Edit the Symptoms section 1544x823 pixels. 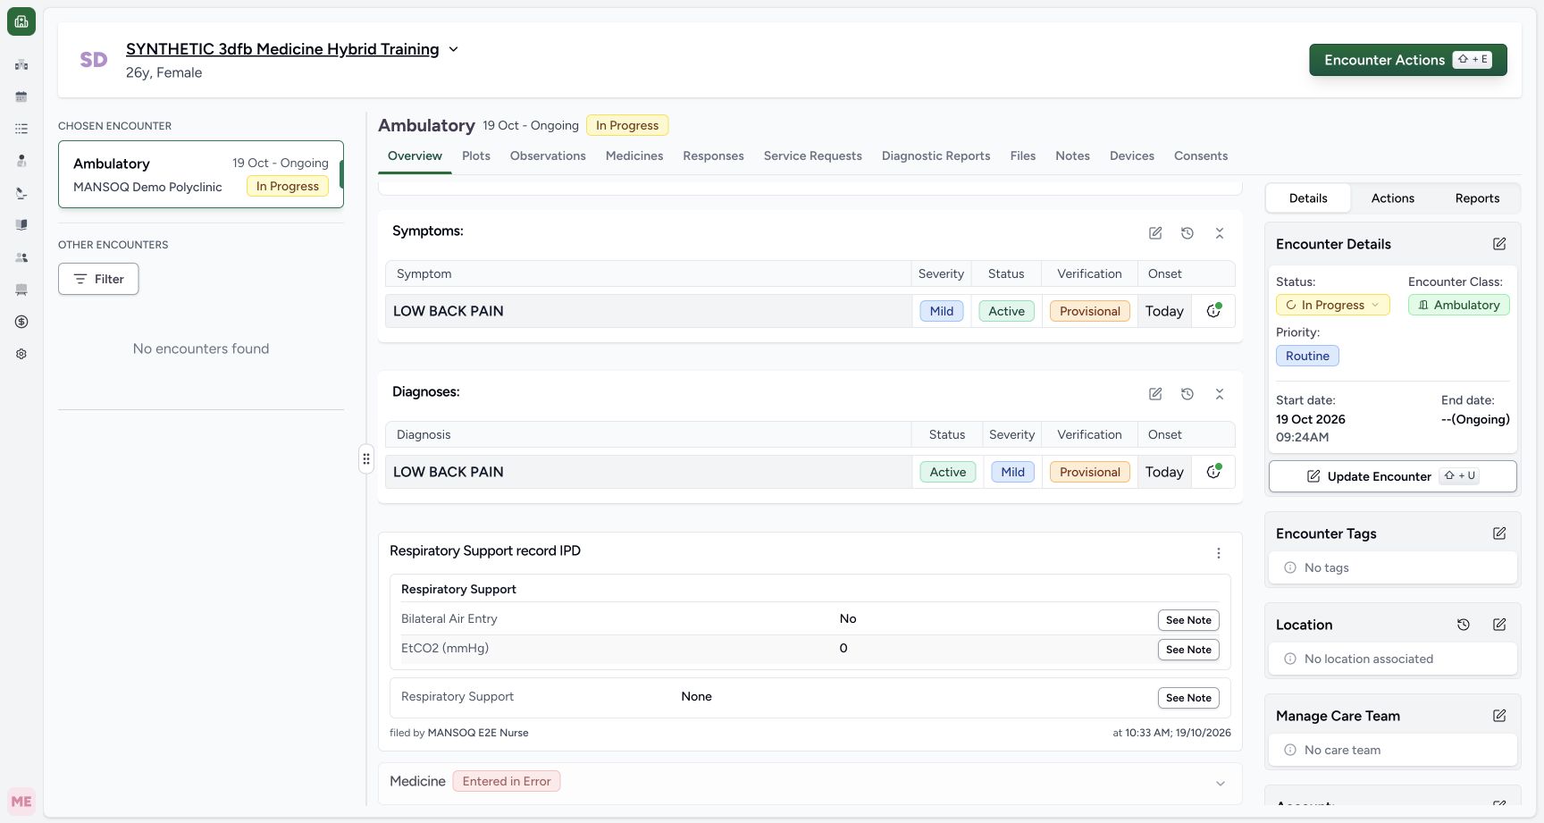pyautogui.click(x=1155, y=233)
